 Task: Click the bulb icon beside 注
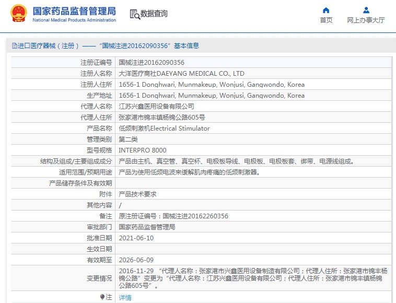click(x=102, y=297)
